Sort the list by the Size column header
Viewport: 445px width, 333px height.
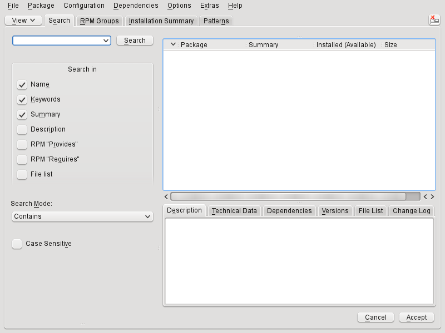tap(391, 44)
